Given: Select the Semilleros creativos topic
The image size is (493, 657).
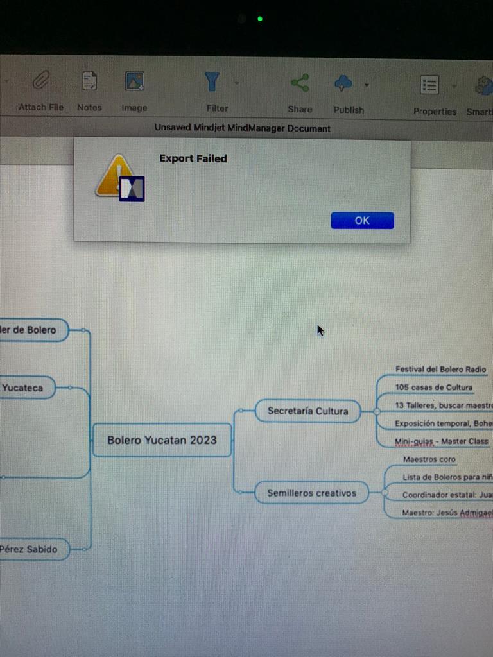Looking at the screenshot, I should 311,493.
